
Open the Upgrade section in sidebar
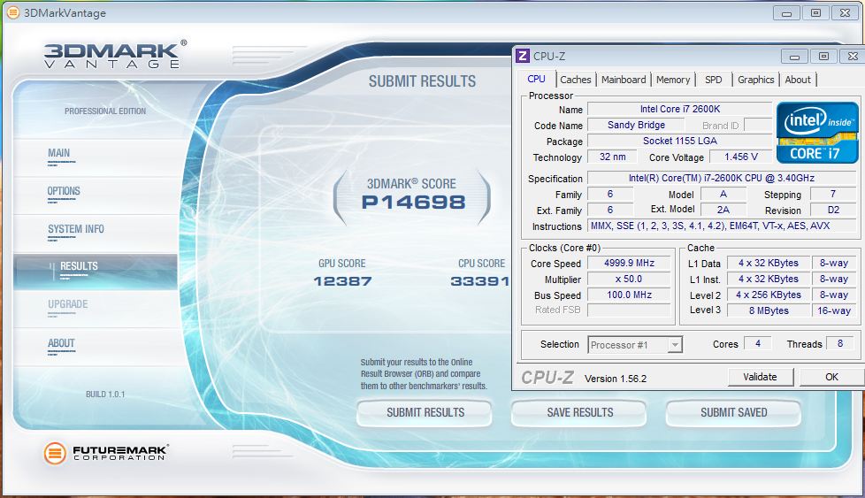coord(68,304)
